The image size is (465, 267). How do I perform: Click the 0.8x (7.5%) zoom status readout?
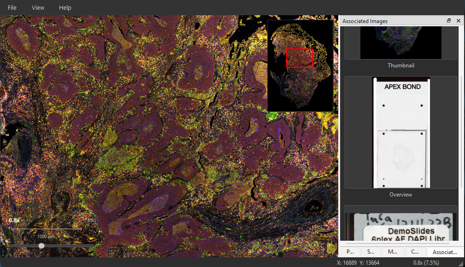click(x=426, y=263)
